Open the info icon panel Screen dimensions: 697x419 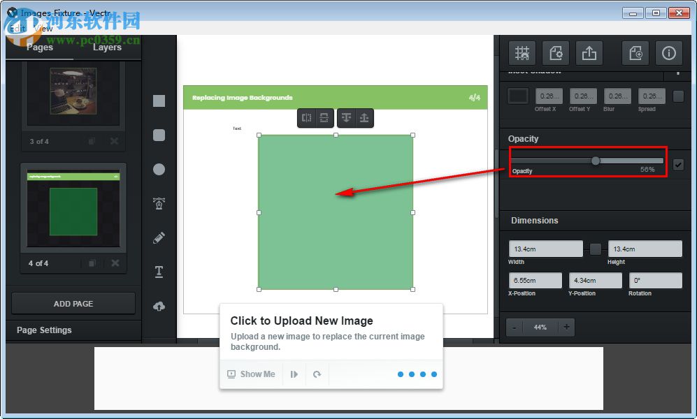tap(668, 53)
